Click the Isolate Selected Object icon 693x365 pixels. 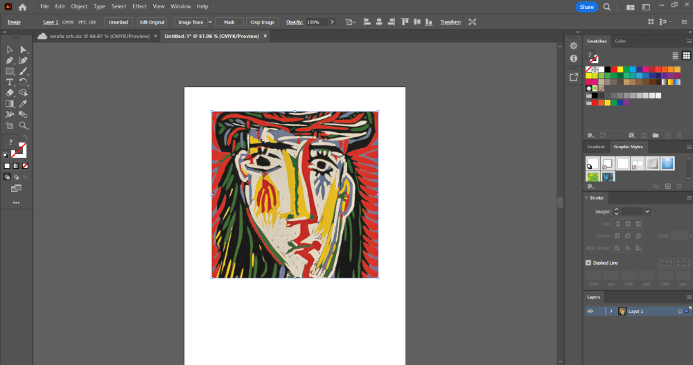[x=473, y=22]
